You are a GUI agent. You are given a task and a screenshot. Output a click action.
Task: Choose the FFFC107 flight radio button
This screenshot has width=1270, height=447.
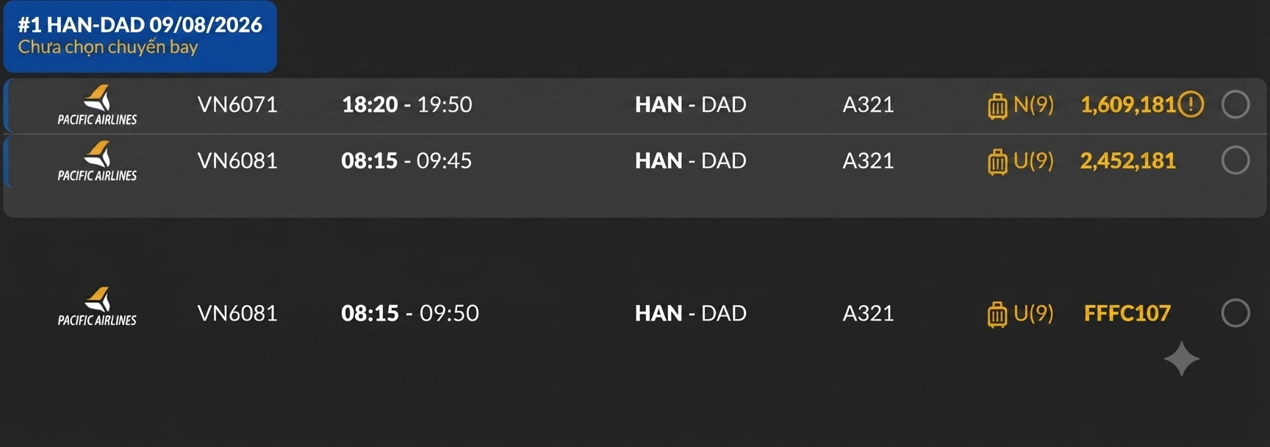click(1235, 313)
